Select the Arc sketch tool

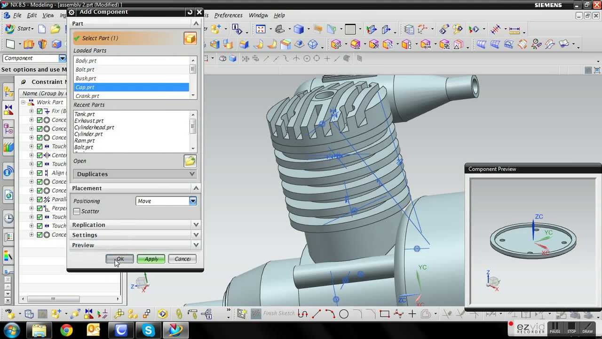pos(330,314)
